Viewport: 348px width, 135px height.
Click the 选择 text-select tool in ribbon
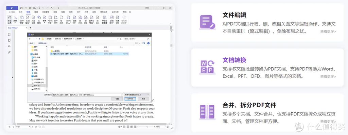(15, 20)
